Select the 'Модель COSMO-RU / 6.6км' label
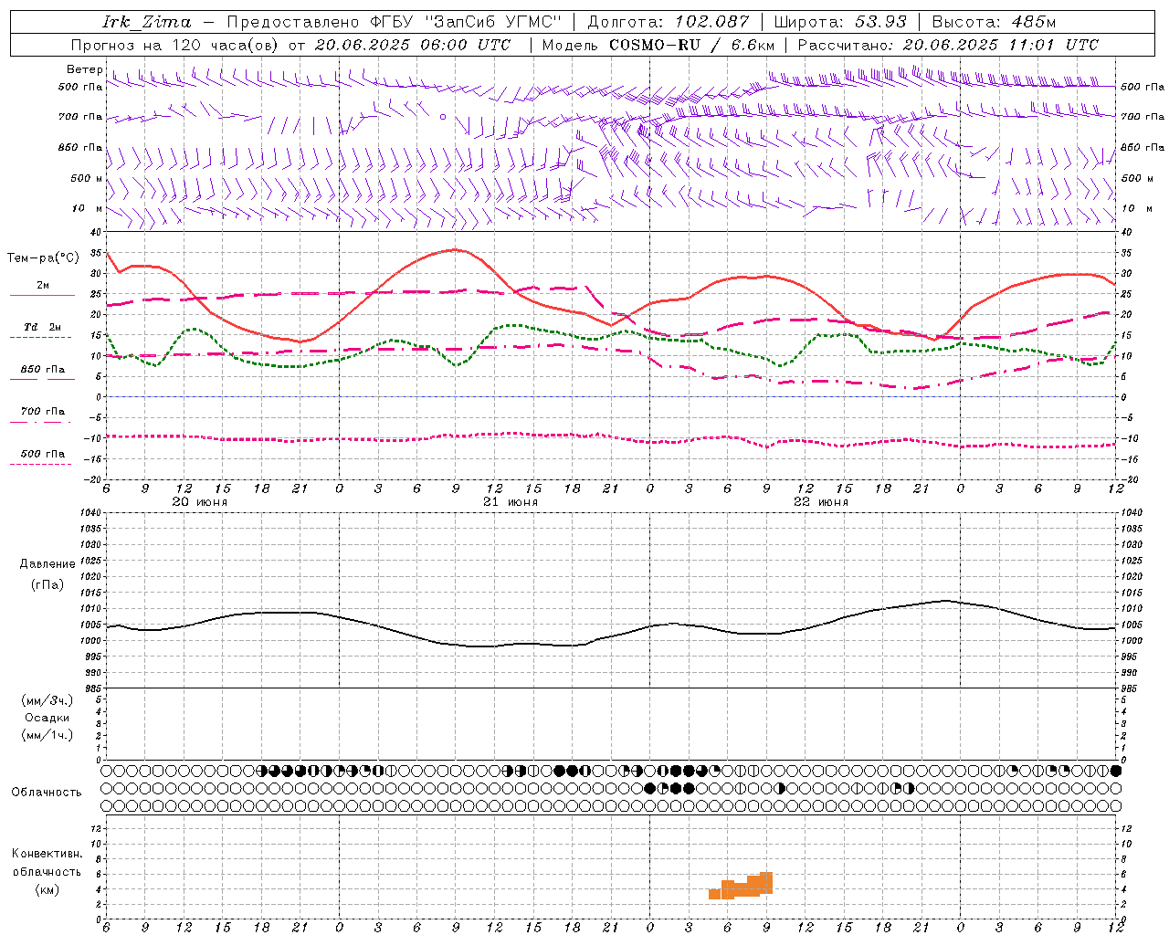 [x=658, y=45]
